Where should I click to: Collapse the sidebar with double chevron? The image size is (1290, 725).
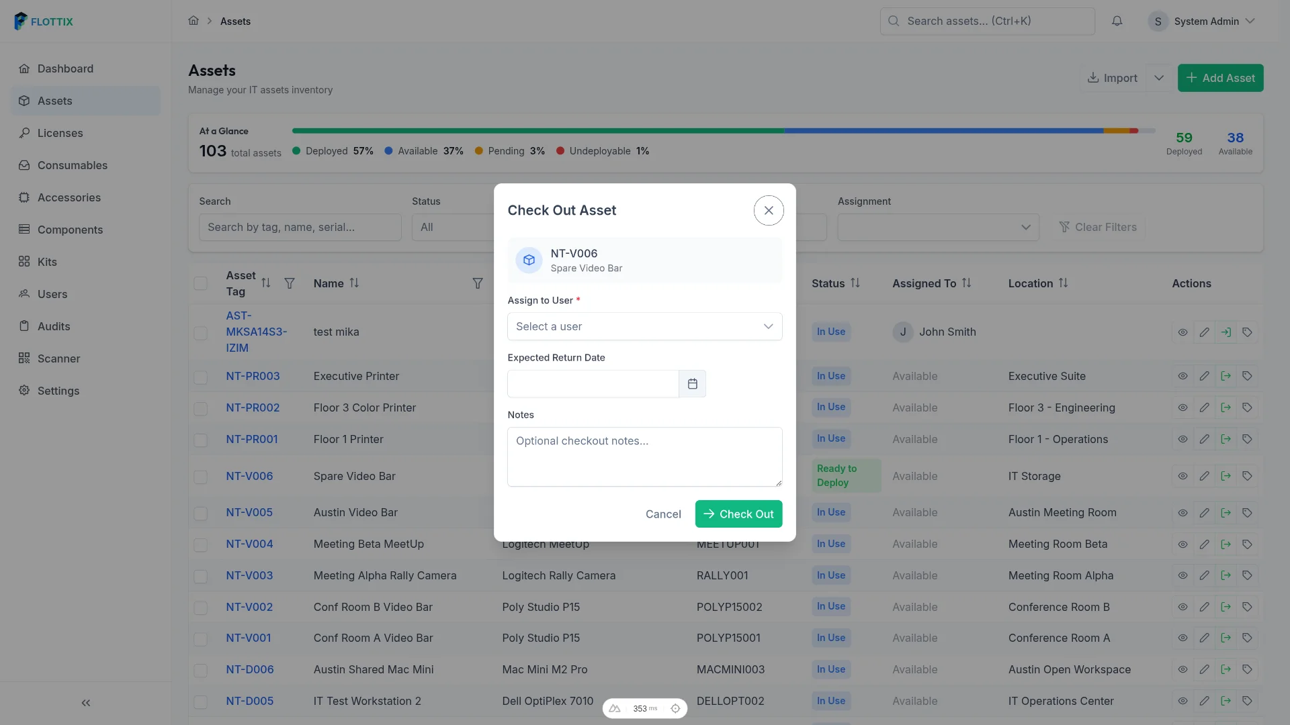coord(85,703)
